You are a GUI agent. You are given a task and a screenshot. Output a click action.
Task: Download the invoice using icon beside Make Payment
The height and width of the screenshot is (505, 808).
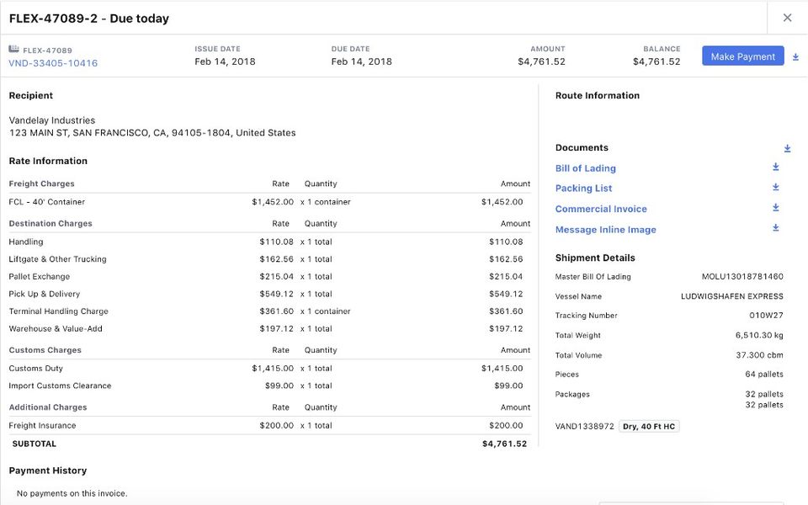tap(795, 56)
